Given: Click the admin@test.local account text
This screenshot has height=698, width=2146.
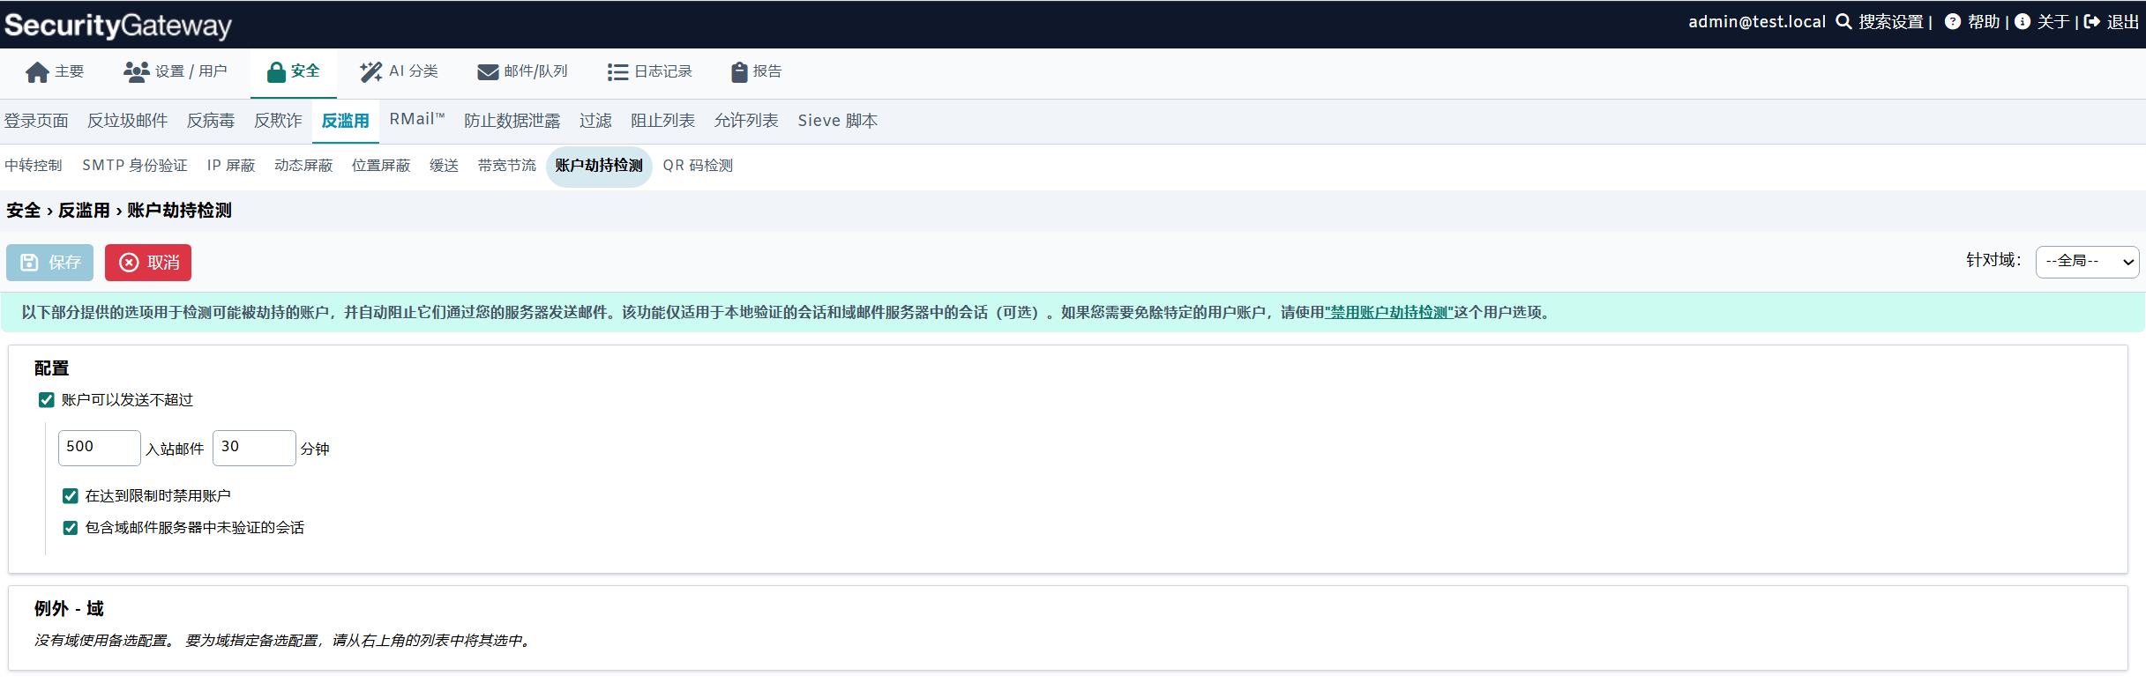Looking at the screenshot, I should 1757,22.
